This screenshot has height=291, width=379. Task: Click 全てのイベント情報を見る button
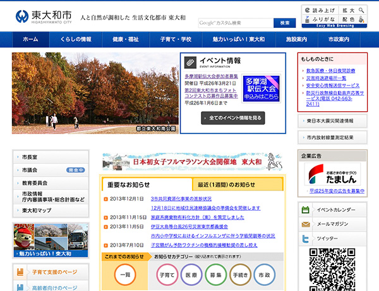[232, 118]
